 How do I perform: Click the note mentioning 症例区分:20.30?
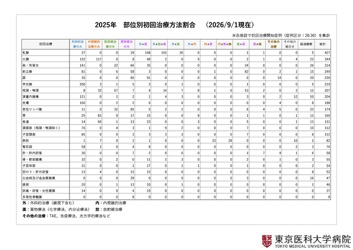click(x=281, y=35)
